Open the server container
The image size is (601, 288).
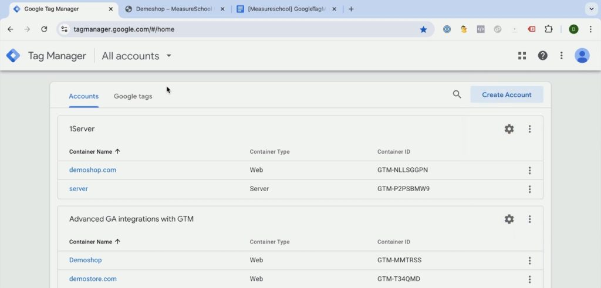click(x=79, y=189)
